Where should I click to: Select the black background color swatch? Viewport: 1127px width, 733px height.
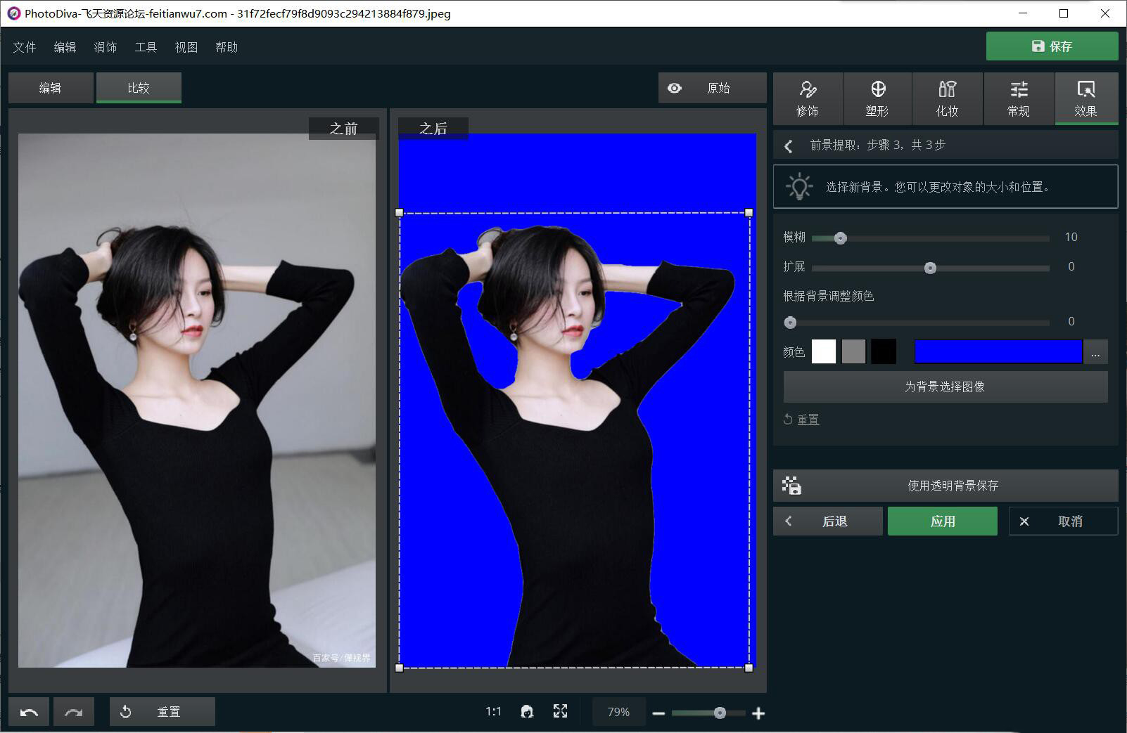[x=883, y=351]
